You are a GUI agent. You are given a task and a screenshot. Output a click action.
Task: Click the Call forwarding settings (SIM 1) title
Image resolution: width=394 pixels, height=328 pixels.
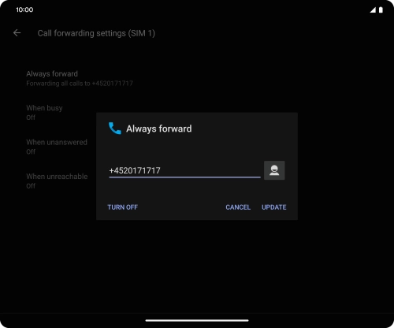point(96,33)
